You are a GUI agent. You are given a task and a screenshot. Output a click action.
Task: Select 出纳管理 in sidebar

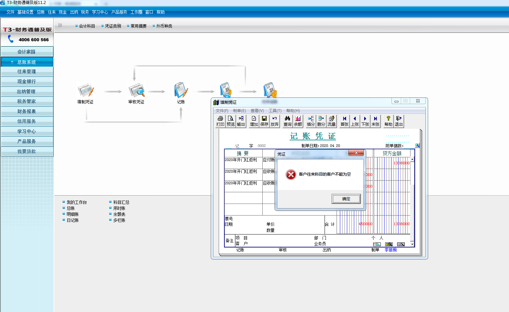(x=27, y=91)
